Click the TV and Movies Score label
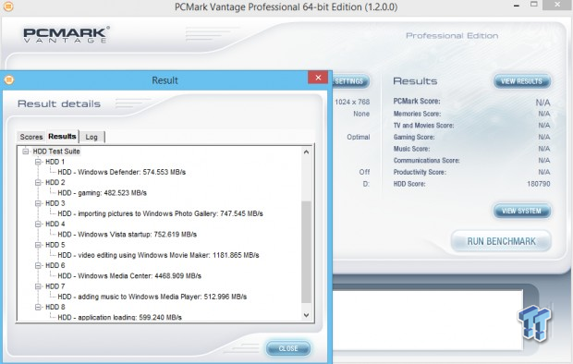This screenshot has height=364, width=573. point(423,126)
